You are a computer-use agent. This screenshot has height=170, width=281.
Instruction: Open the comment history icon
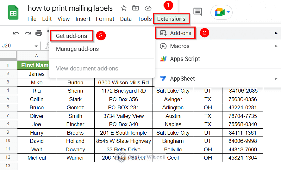(x=198, y=12)
